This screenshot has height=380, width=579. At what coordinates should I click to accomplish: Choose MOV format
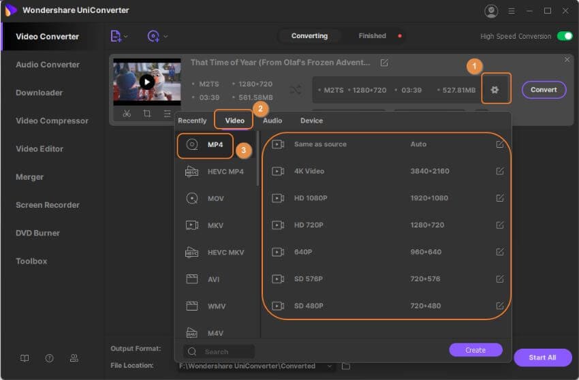(216, 199)
